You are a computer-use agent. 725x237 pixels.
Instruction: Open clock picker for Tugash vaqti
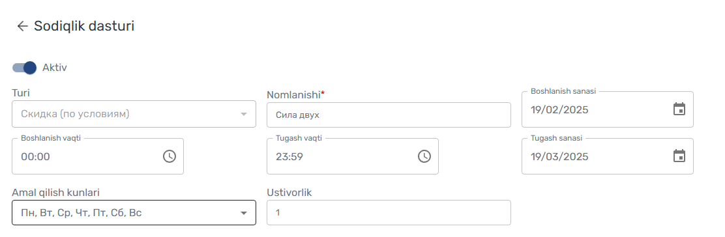point(424,156)
